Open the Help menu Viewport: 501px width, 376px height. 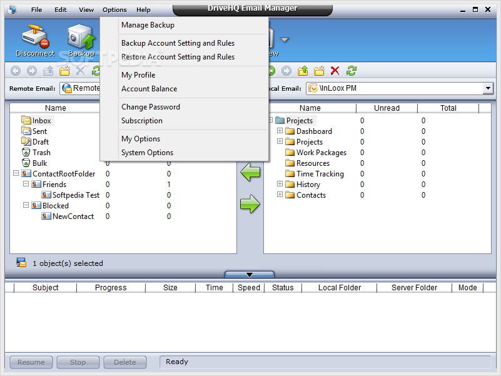tap(143, 9)
